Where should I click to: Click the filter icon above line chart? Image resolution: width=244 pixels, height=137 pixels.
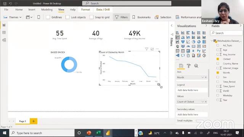coord(146,49)
